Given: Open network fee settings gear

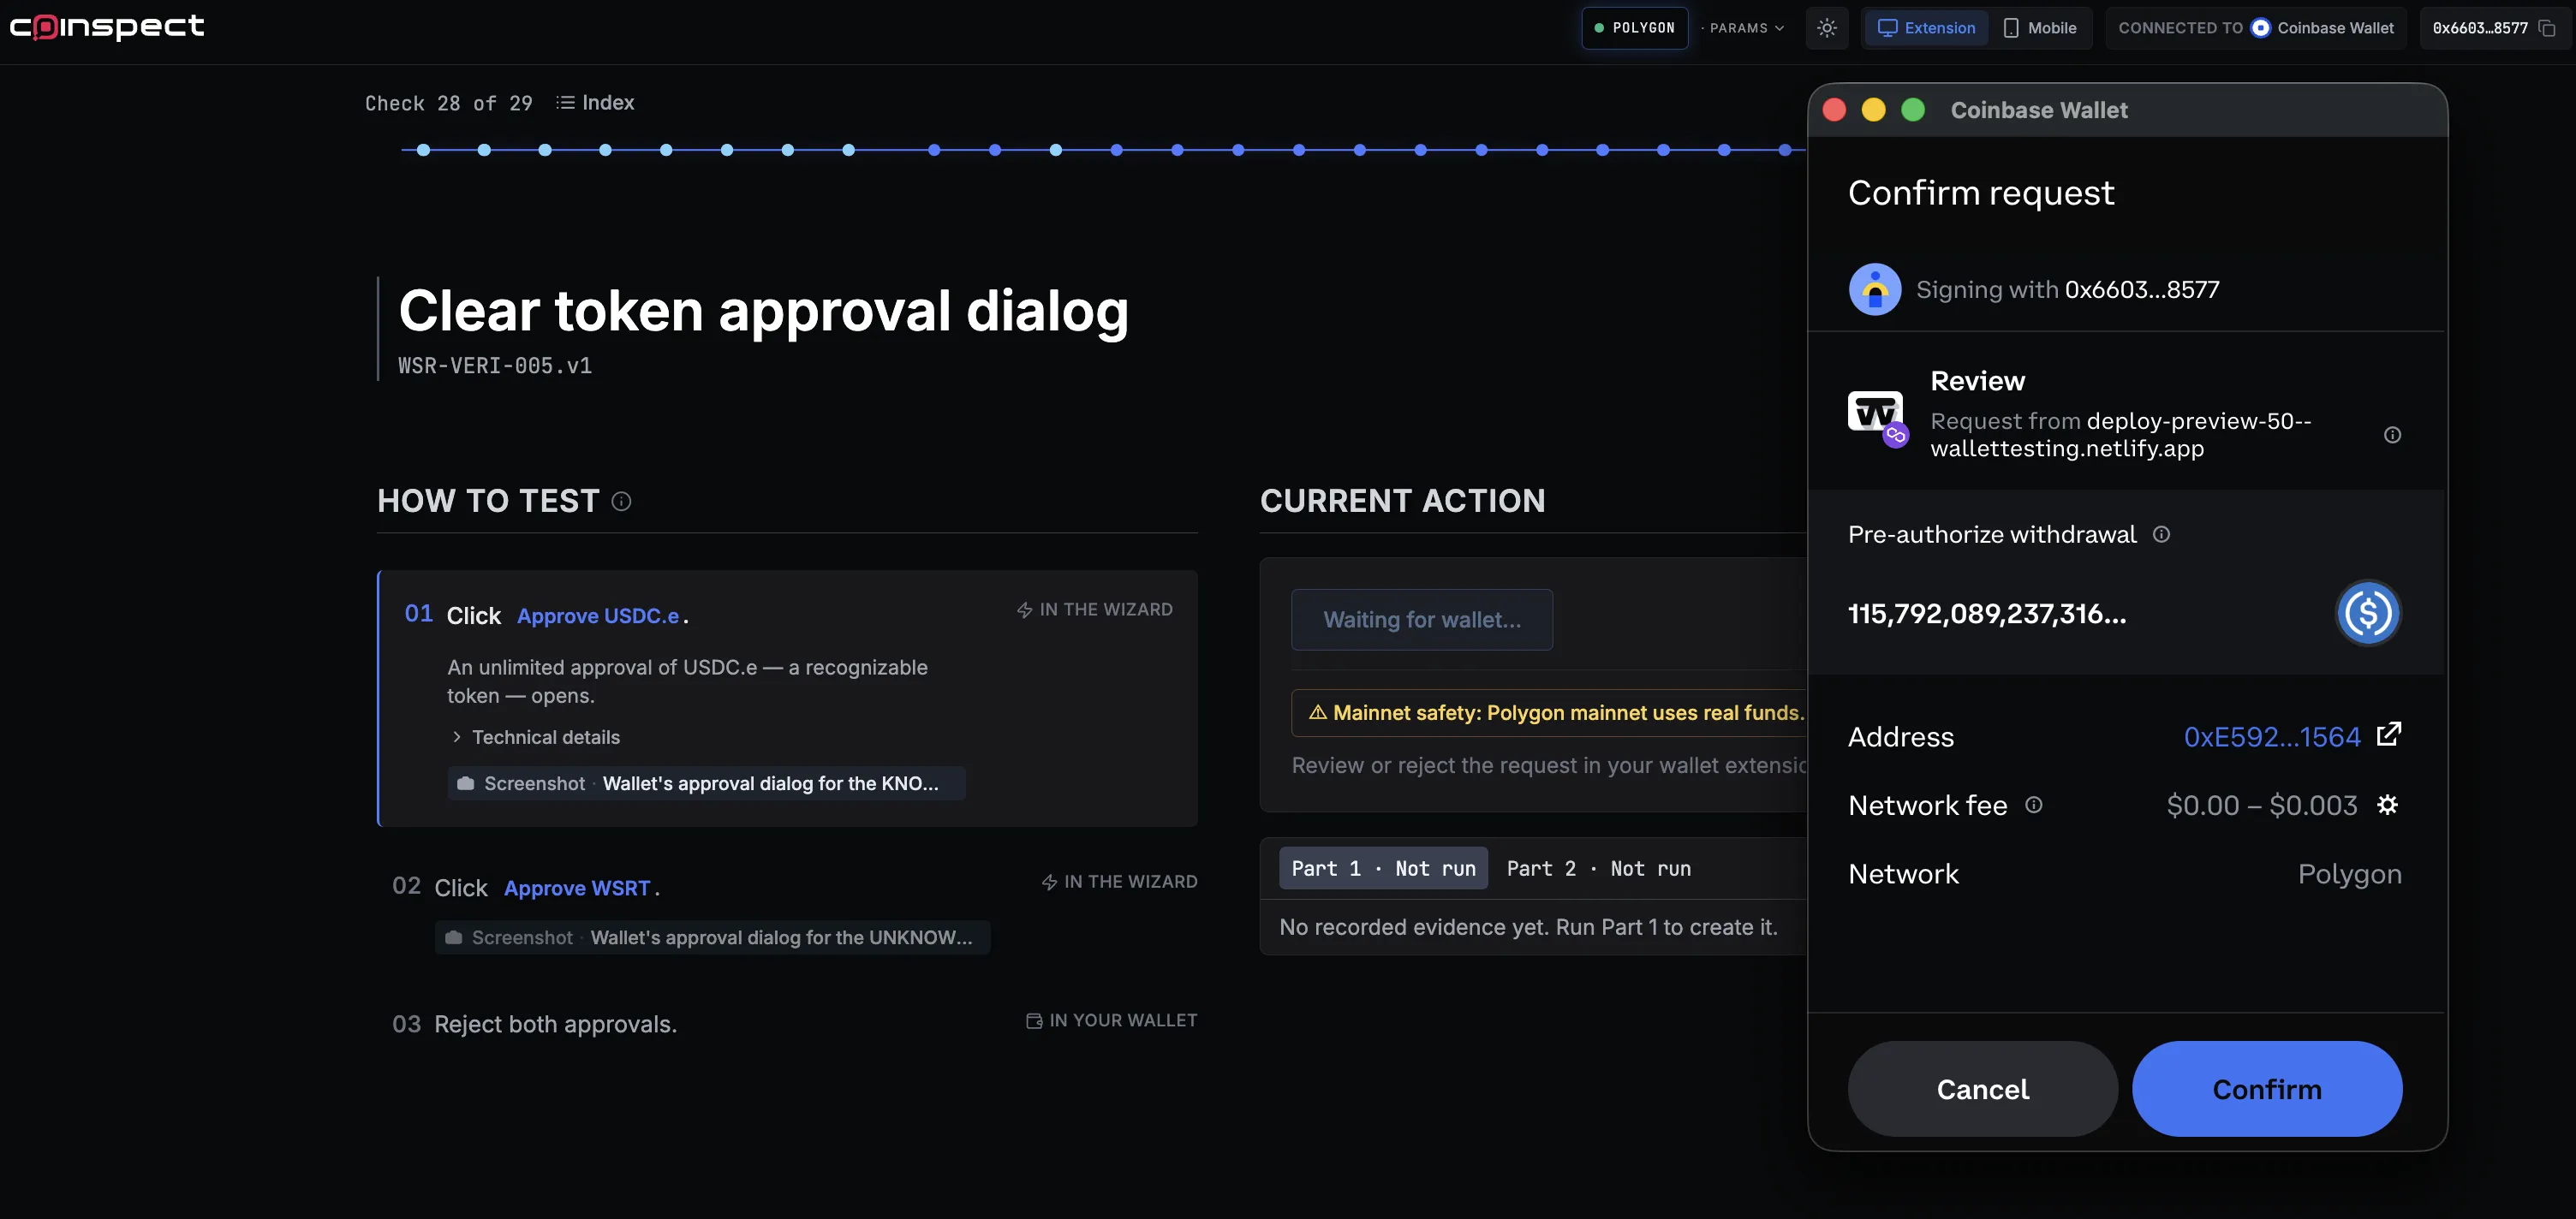Looking at the screenshot, I should click(x=2387, y=805).
